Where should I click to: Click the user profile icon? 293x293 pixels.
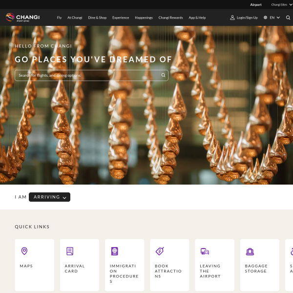coord(232,18)
